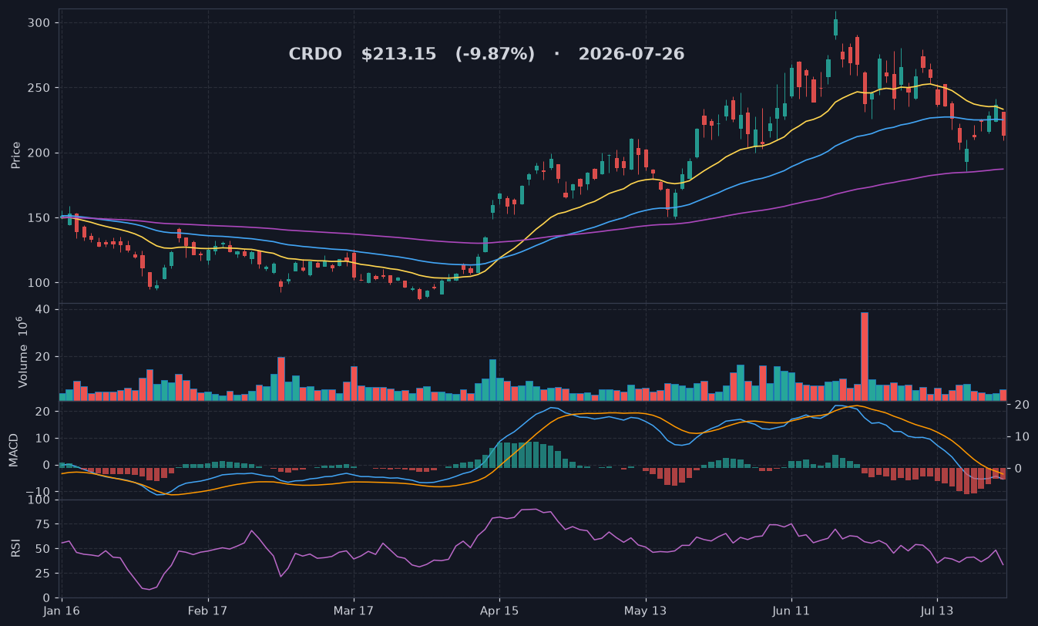Click the Price axis label
1038x626 pixels.
pos(15,155)
